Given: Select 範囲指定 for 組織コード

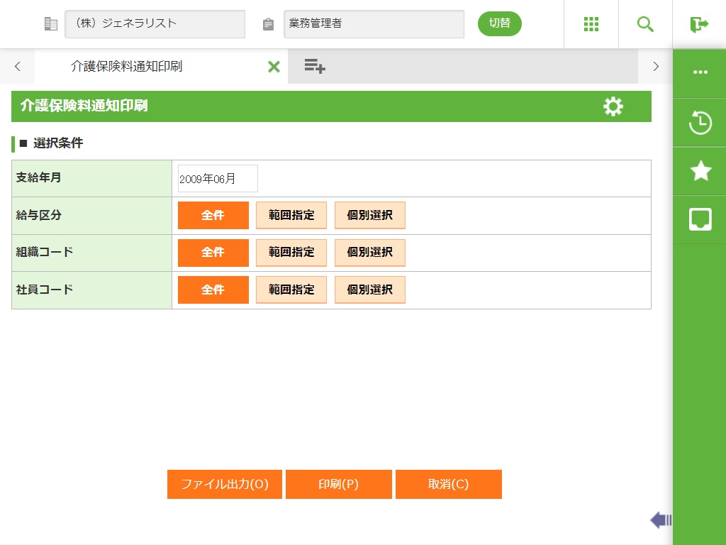Looking at the screenshot, I should [291, 252].
